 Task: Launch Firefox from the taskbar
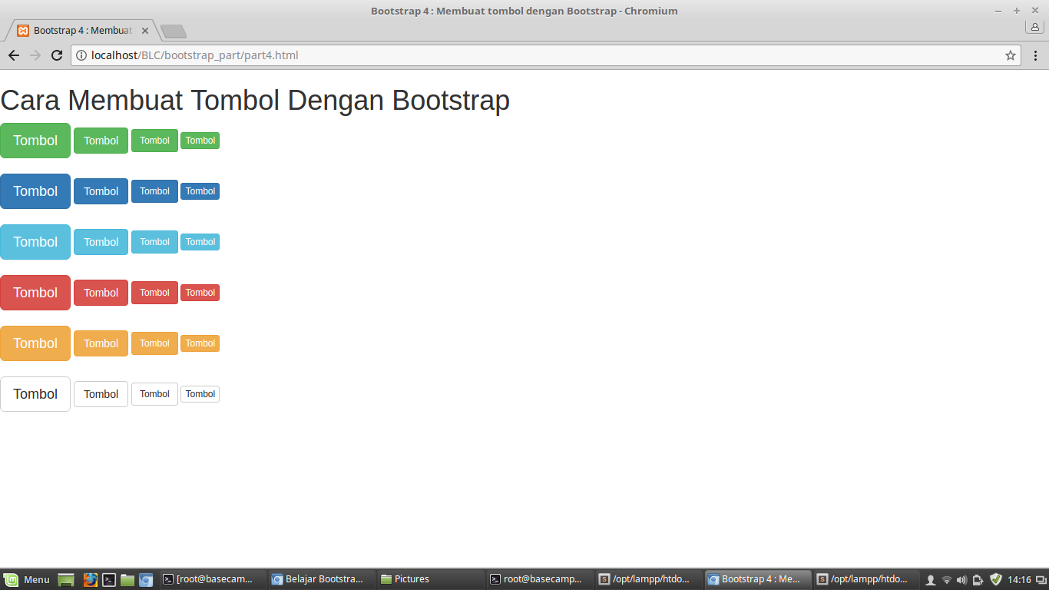90,579
